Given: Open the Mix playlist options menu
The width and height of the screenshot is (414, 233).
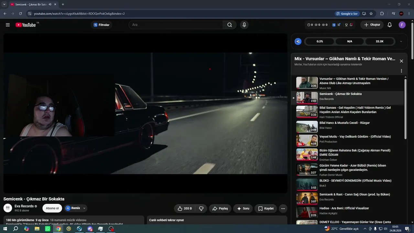Looking at the screenshot, I should 401,71.
